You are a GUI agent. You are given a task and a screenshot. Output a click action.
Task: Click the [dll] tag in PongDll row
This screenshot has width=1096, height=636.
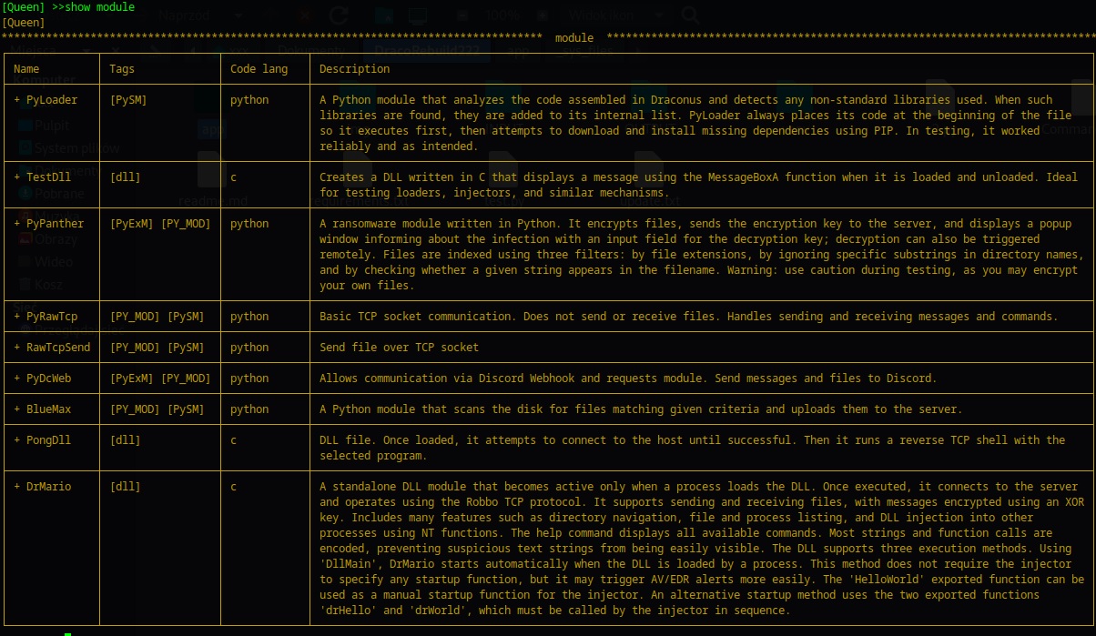[125, 440]
